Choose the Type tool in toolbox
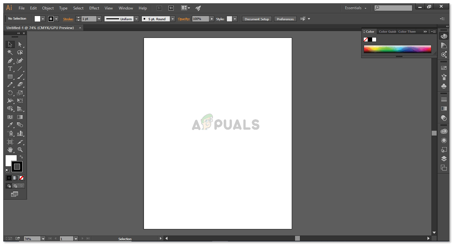The image size is (453, 245). click(10, 69)
